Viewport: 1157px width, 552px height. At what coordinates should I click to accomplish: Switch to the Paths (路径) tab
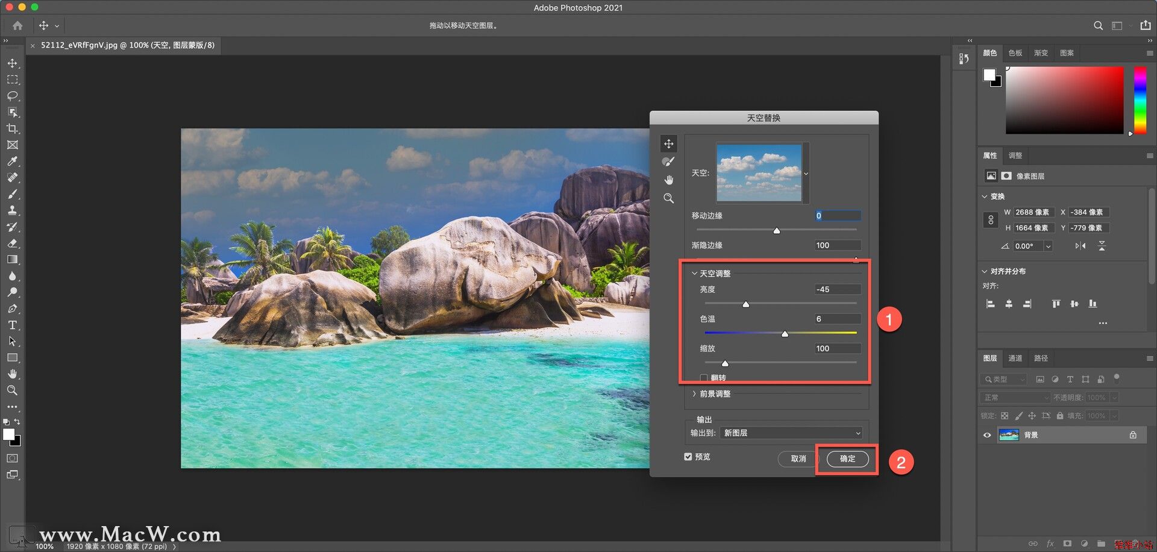click(x=1041, y=358)
